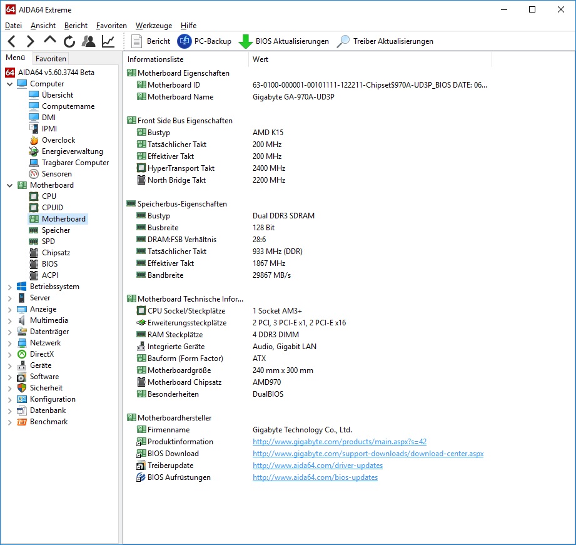Select the DirectX Xbox icon in tree

point(22,354)
